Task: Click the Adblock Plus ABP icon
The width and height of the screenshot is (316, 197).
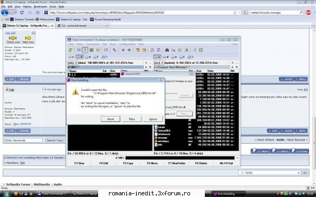Action: [x=308, y=13]
